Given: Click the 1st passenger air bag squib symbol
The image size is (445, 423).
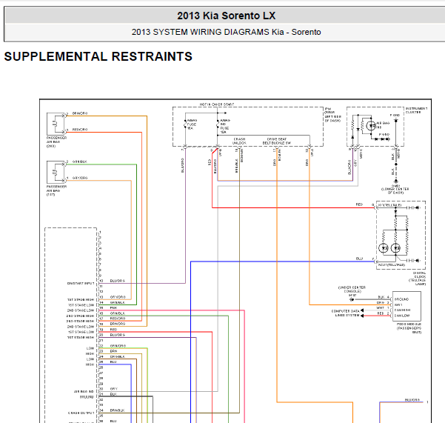Looking at the screenshot, I should point(56,172).
